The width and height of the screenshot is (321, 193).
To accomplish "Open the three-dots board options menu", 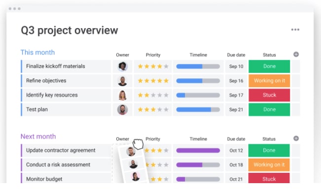I will click(x=295, y=30).
